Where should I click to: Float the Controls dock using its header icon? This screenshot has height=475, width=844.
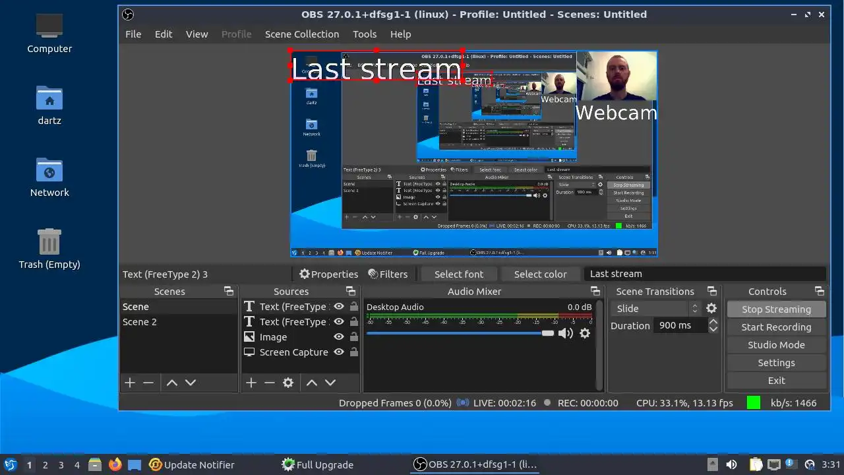point(820,291)
